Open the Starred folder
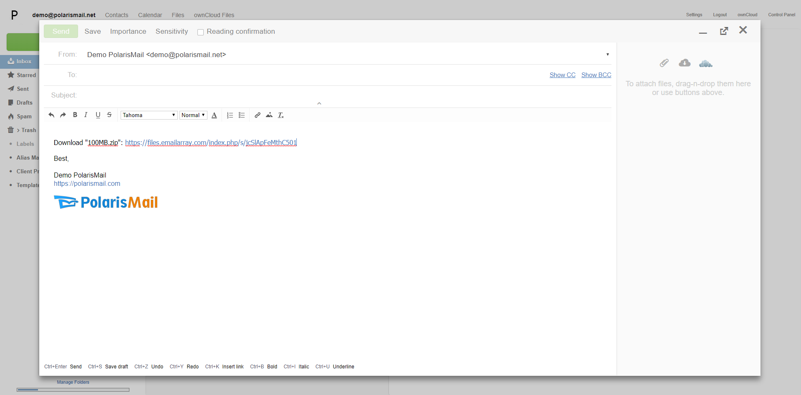801x395 pixels. [22, 75]
